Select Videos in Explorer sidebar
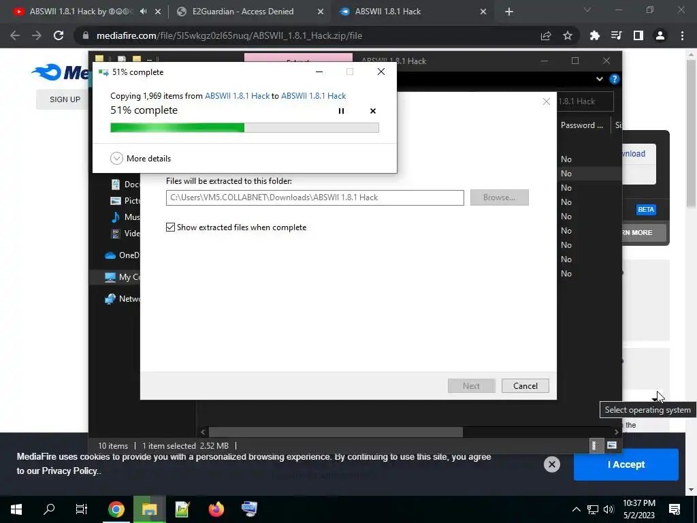 click(125, 234)
